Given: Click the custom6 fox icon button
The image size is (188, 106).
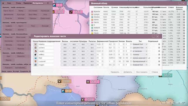Looking at the screenshot, I should coord(36,62).
